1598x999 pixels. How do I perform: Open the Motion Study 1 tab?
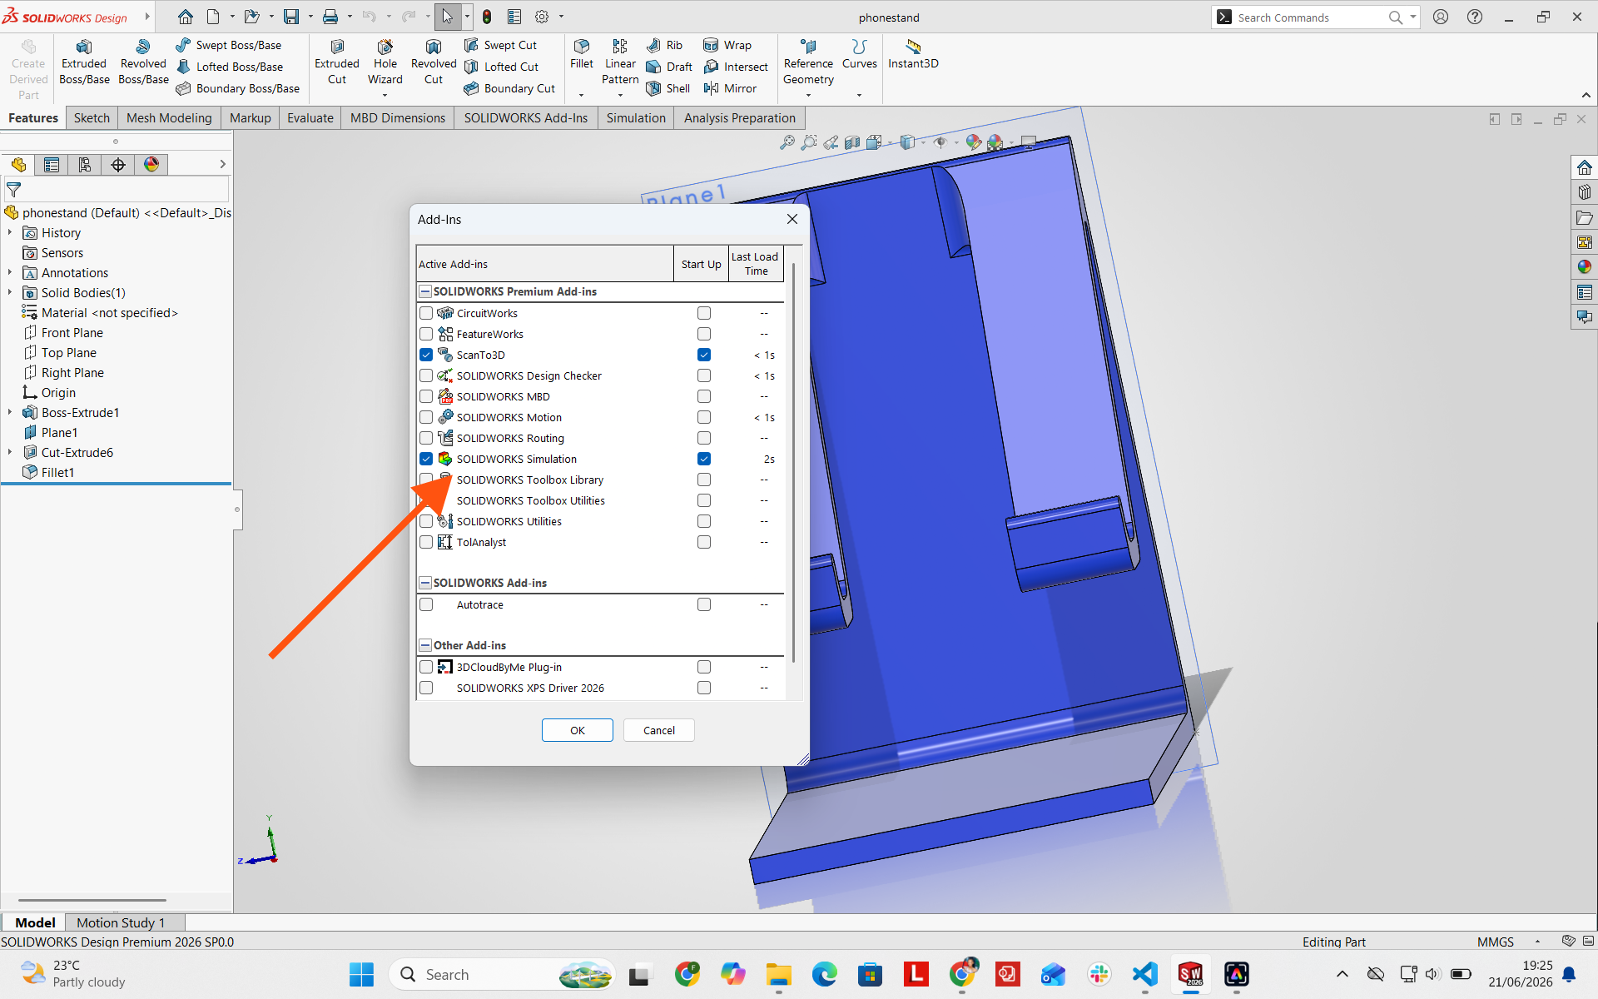[x=121, y=922]
